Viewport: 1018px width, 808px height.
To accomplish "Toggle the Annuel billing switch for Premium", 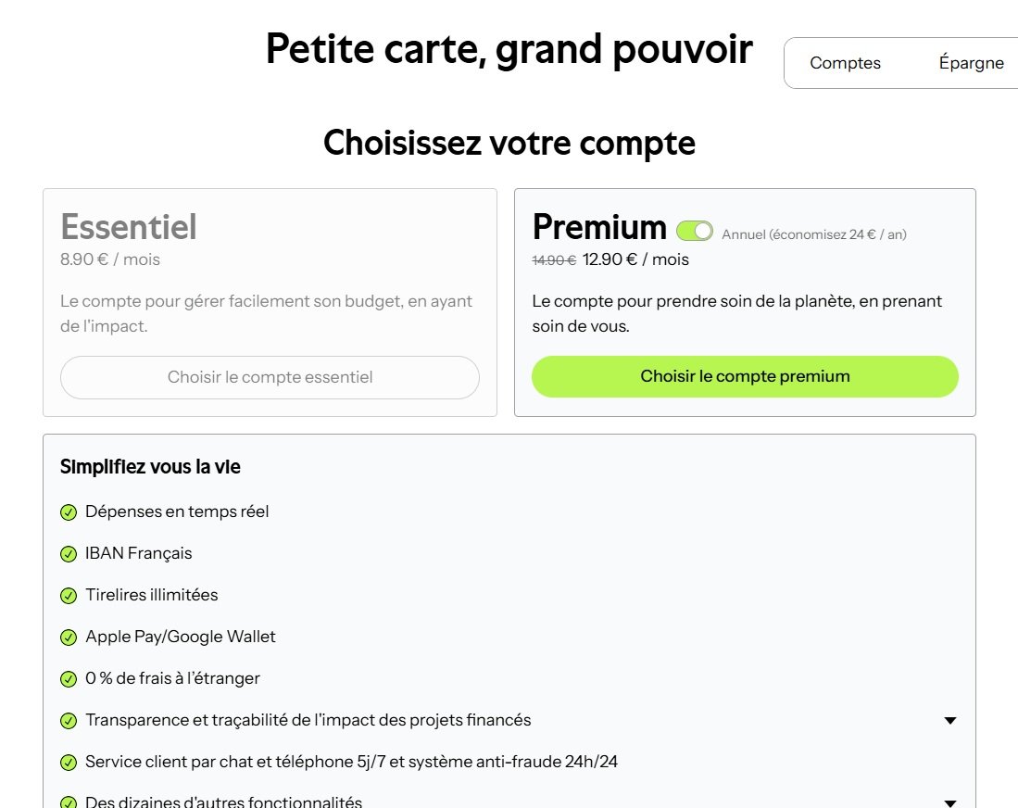I will click(x=694, y=230).
